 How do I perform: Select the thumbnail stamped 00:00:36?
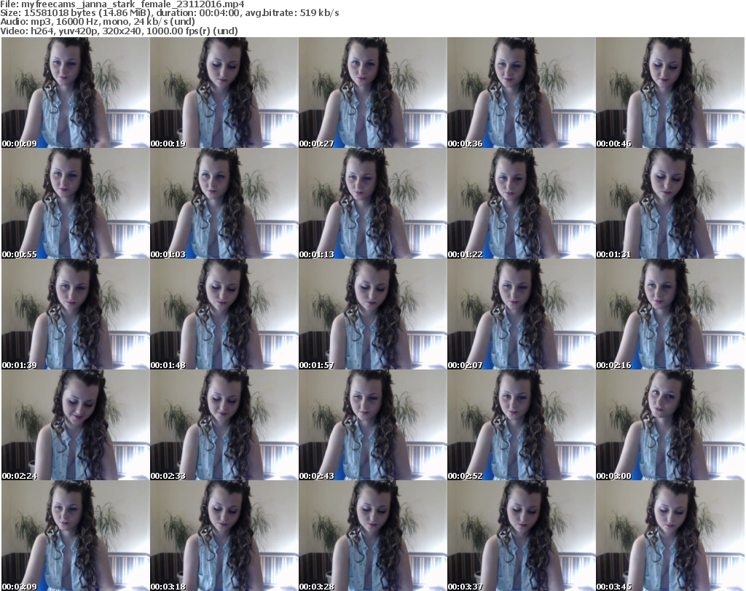click(521, 93)
